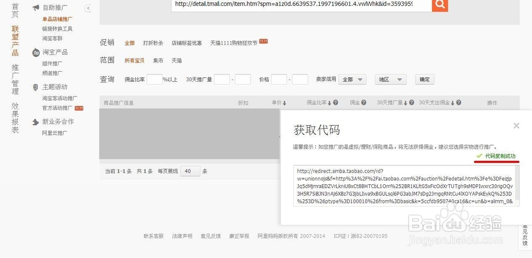Click the 30天推广量 maximum input field
The width and height of the screenshot is (532, 258).
243,80
